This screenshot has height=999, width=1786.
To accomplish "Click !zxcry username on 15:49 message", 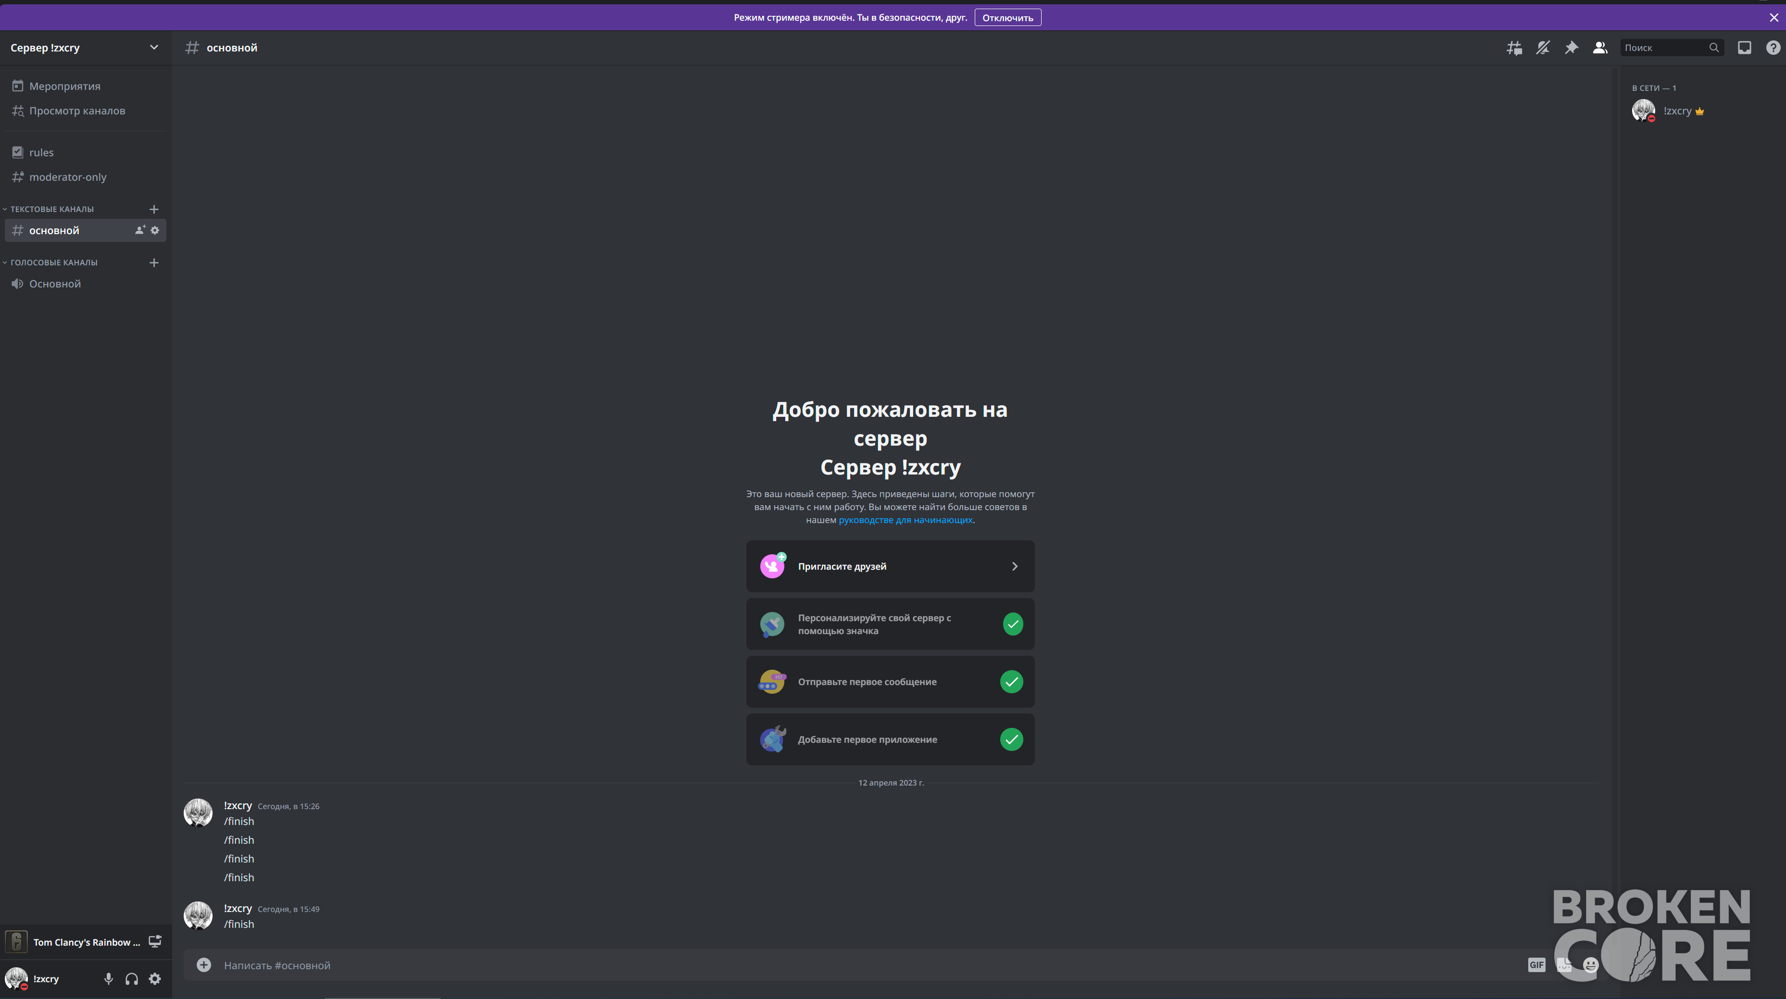I will point(238,908).
